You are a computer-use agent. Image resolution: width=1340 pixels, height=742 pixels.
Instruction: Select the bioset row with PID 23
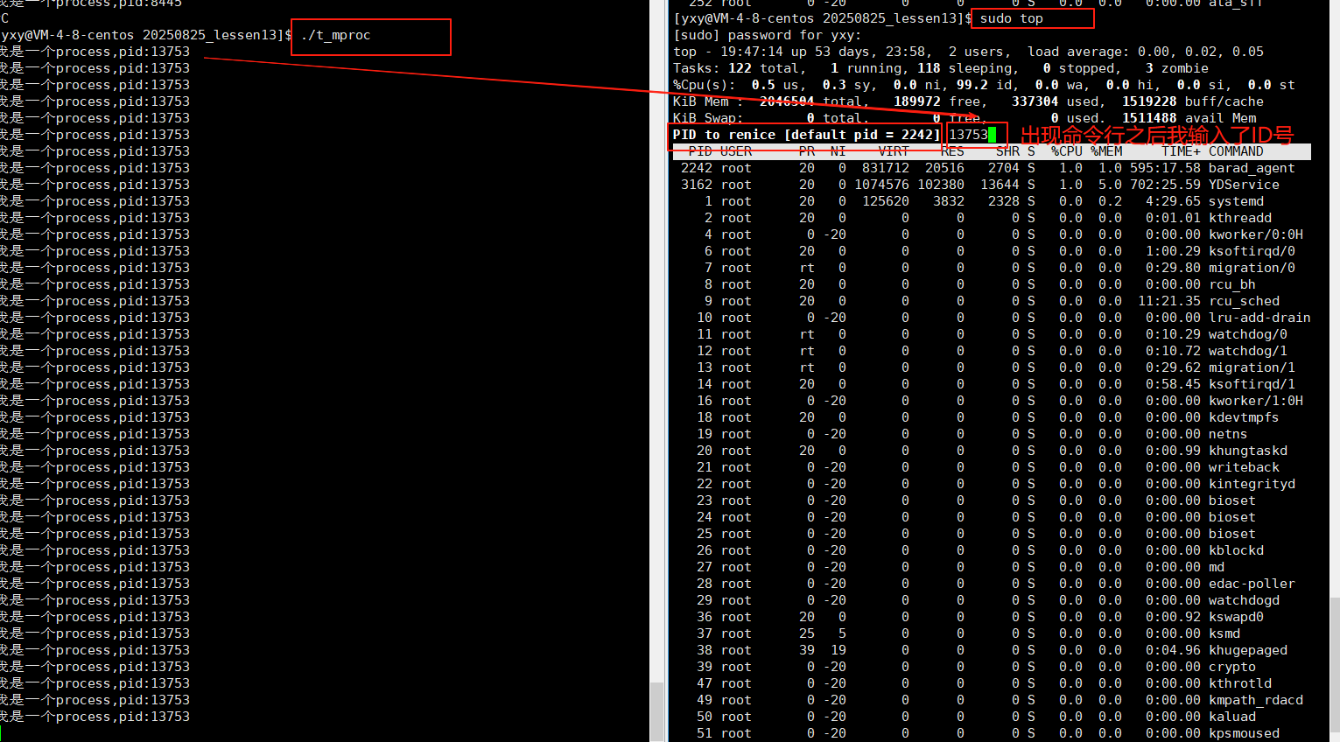[x=992, y=500]
